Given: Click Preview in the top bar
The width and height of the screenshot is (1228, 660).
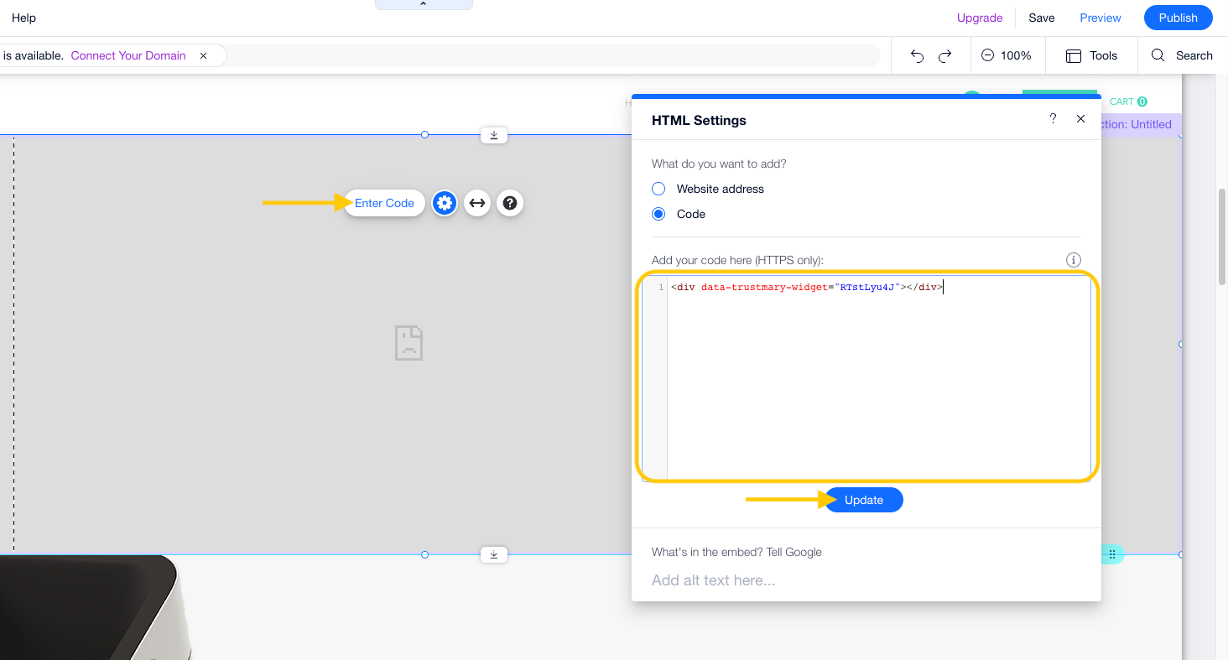Looking at the screenshot, I should (x=1101, y=18).
